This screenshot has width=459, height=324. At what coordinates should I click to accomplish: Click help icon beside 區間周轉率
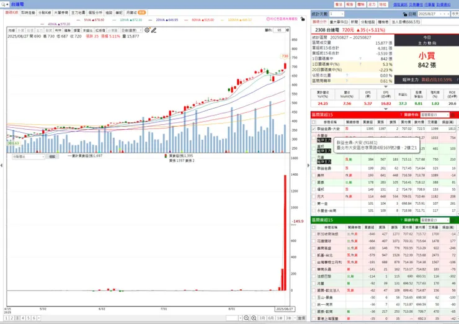tap(347, 81)
